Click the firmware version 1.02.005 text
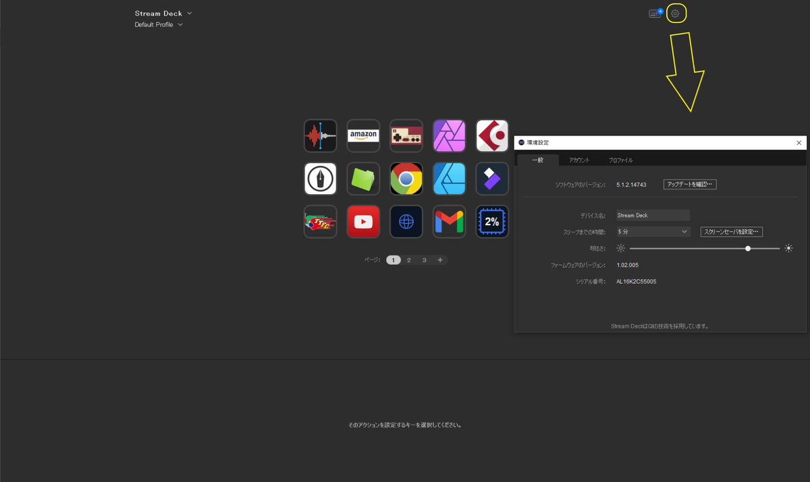Screen dimensions: 810x482 point(628,266)
